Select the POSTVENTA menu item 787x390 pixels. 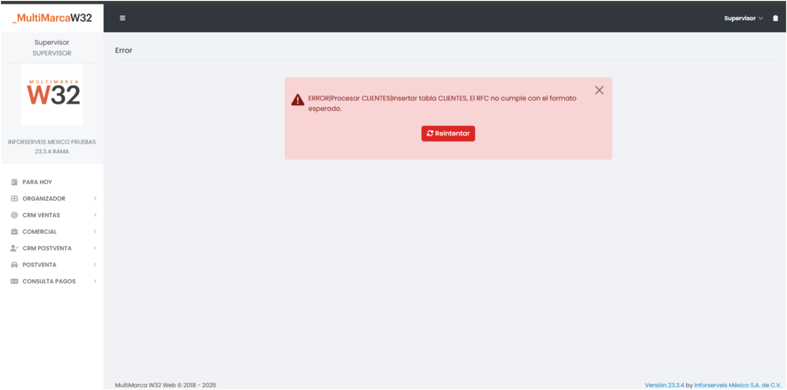[39, 265]
